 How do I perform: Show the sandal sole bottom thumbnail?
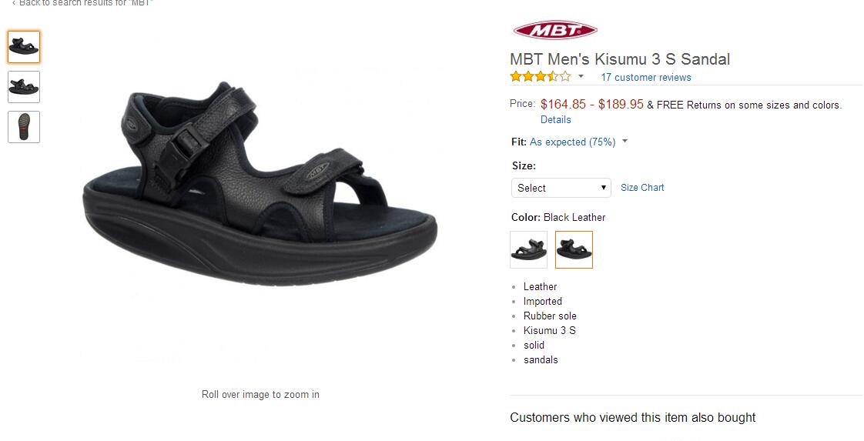[24, 127]
